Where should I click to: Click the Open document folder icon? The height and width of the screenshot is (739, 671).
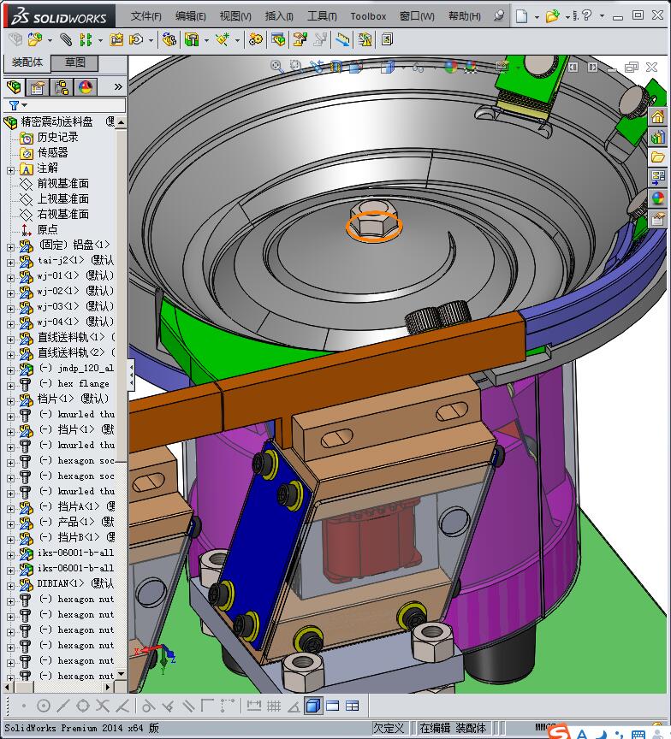click(552, 16)
